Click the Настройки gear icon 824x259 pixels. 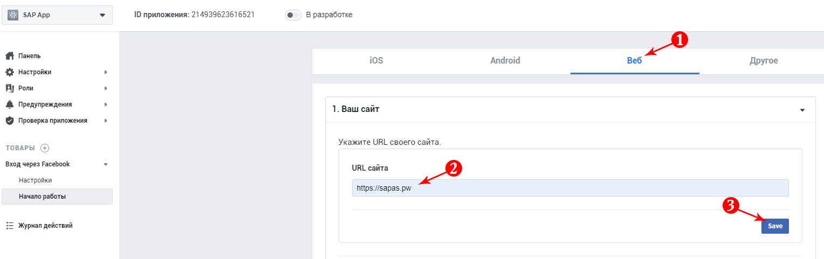click(9, 72)
